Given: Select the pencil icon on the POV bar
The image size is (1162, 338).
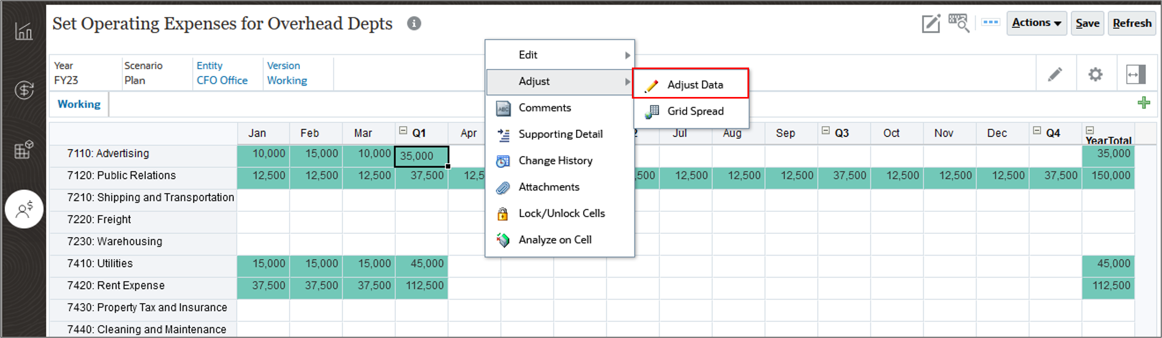Looking at the screenshot, I should 1055,75.
